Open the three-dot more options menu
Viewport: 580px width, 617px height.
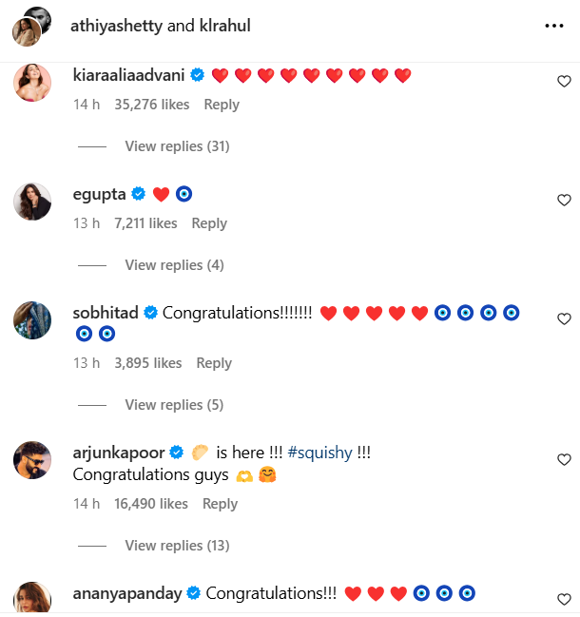pos(554,26)
